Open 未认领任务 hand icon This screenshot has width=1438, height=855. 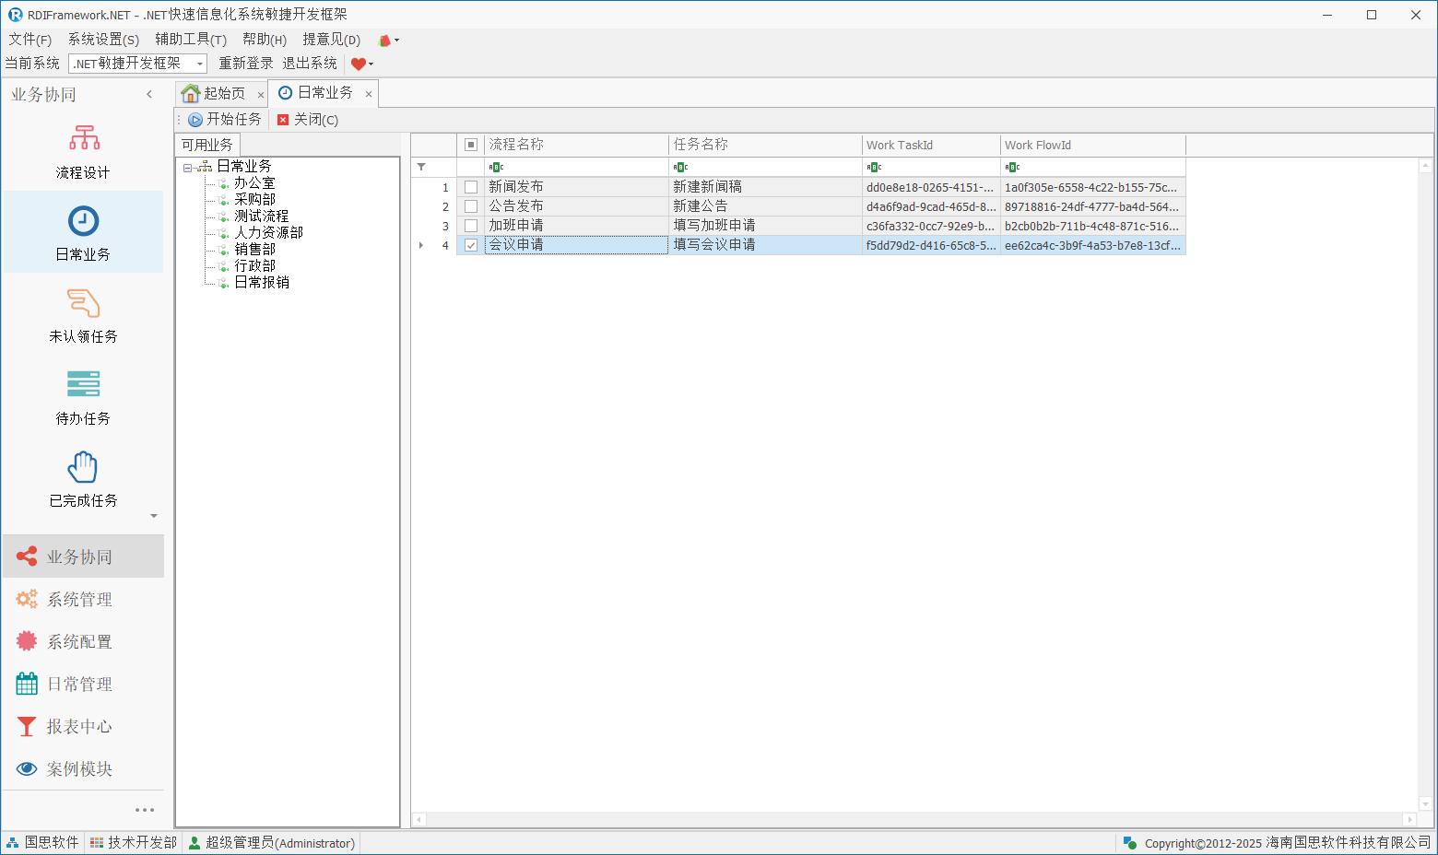(83, 303)
